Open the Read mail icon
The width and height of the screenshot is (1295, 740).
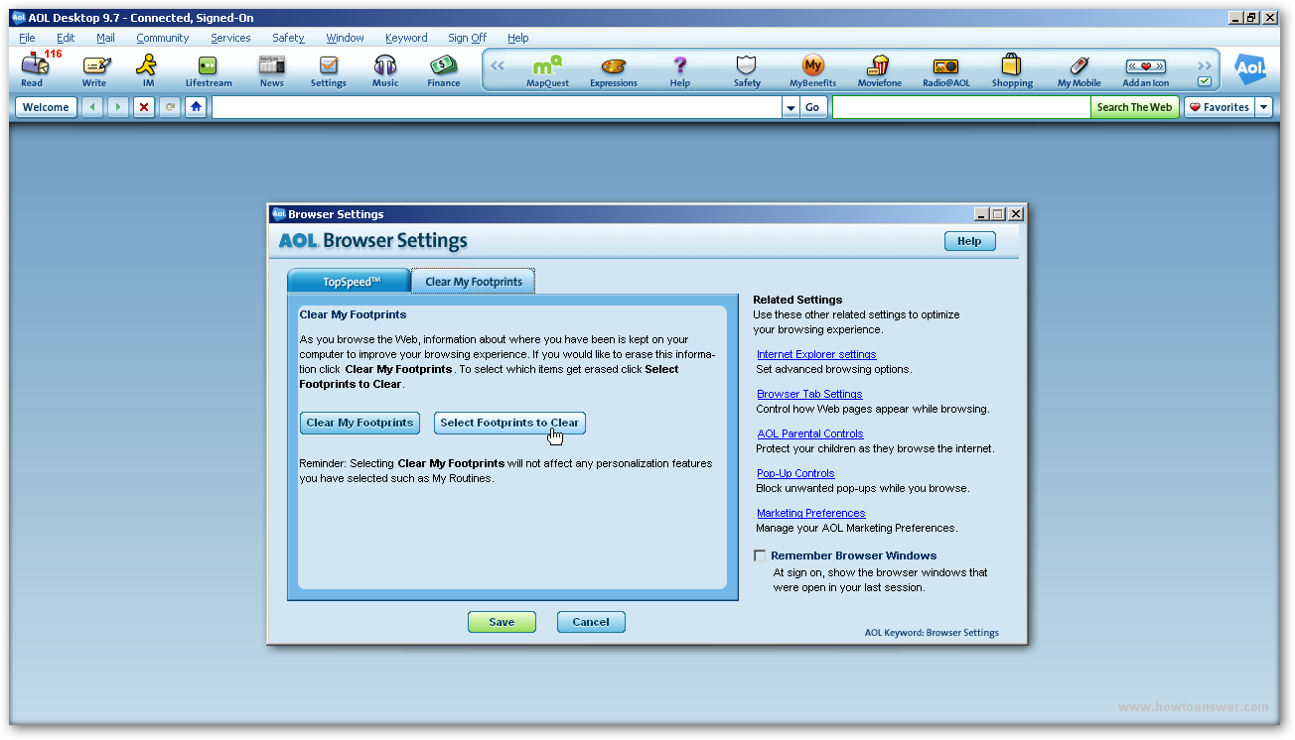tap(35, 69)
